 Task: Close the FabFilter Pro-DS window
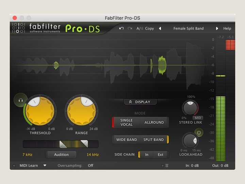pyautogui.click(x=15, y=18)
